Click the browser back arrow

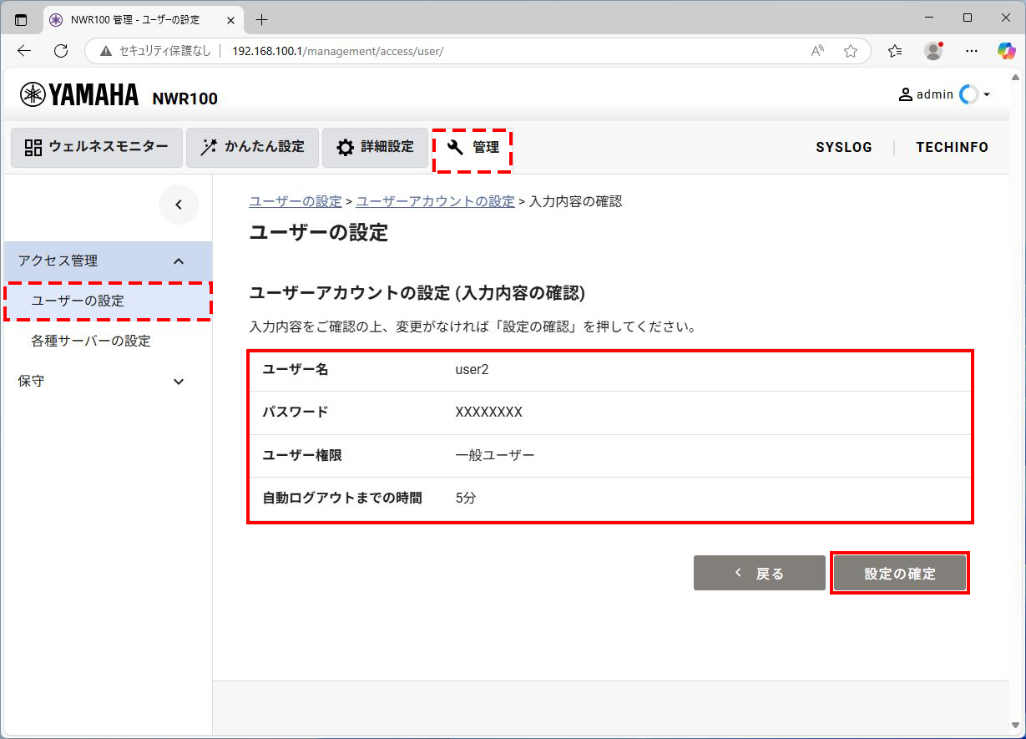[x=24, y=51]
